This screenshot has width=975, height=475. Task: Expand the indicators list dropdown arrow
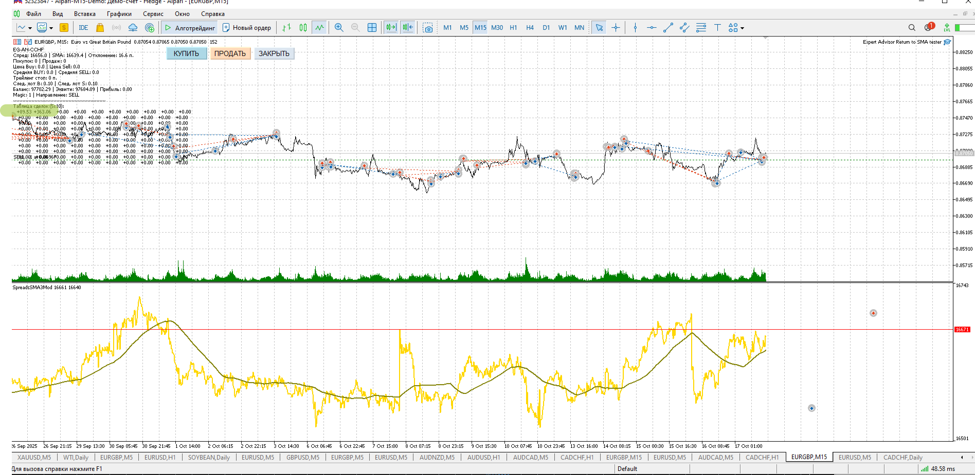51,28
